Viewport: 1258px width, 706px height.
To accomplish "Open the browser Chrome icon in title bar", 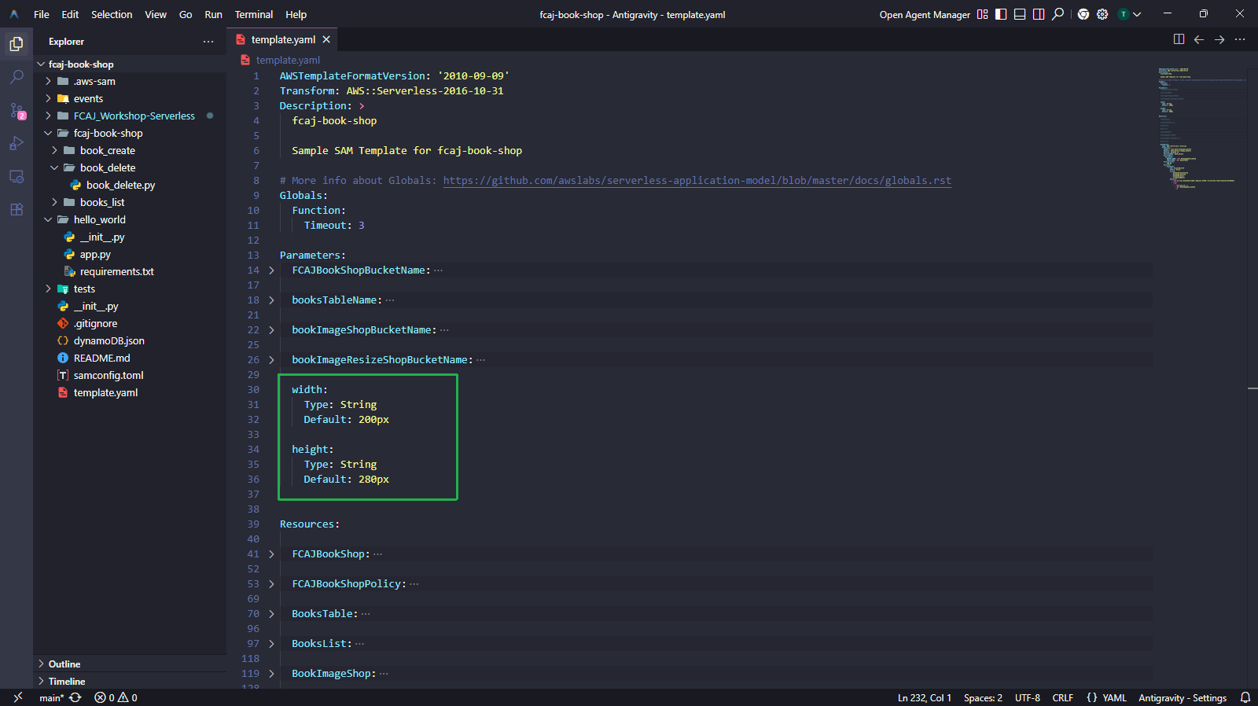I will point(1083,14).
